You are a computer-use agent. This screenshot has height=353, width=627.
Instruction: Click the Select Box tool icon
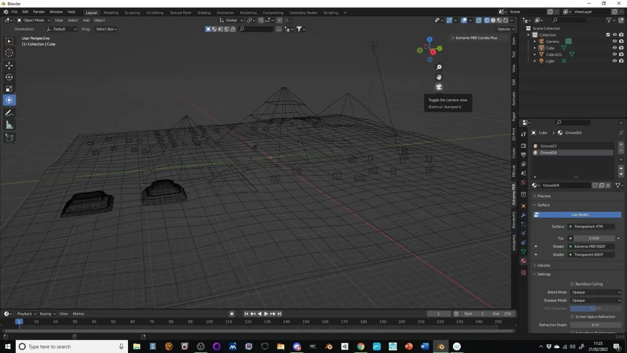pos(9,41)
